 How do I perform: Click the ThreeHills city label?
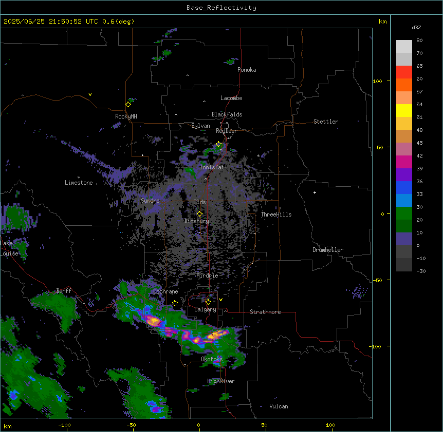276,214
